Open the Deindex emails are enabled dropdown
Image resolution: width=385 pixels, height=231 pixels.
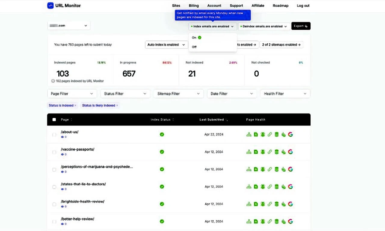[264, 26]
